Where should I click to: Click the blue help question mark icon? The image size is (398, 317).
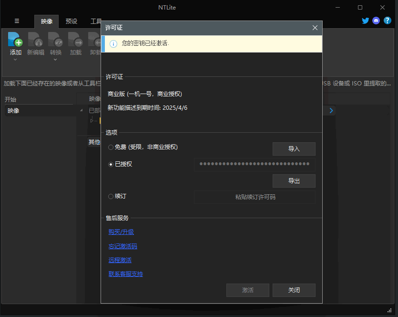pos(388,21)
